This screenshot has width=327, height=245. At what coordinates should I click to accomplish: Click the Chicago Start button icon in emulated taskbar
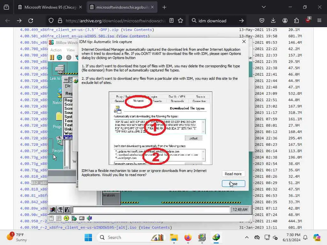[x=53, y=210]
